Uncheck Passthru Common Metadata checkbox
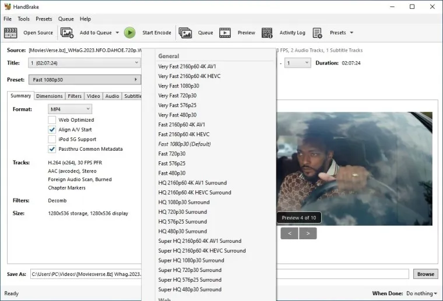Screen dimensions: 443x301 [x=52, y=149]
